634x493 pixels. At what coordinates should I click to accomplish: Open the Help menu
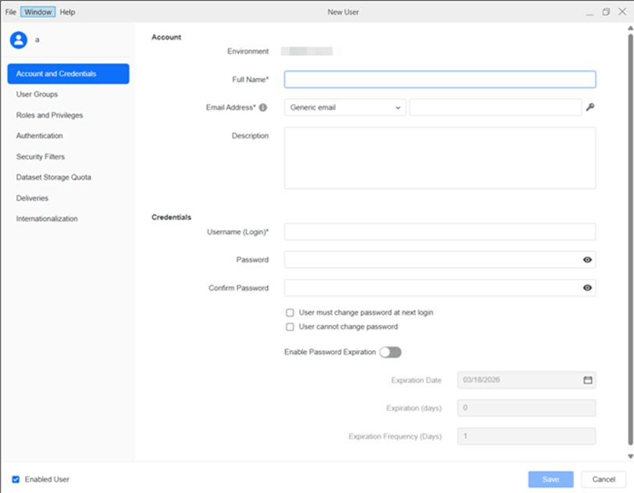click(68, 13)
